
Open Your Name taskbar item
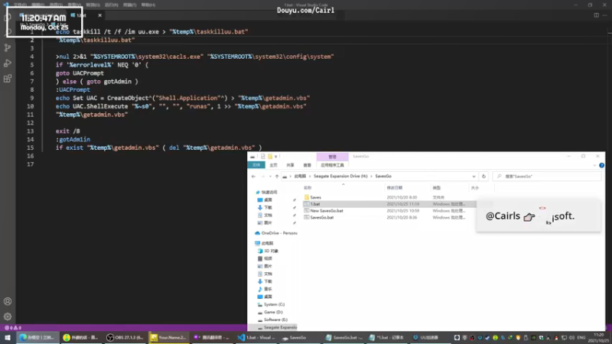pos(169,337)
